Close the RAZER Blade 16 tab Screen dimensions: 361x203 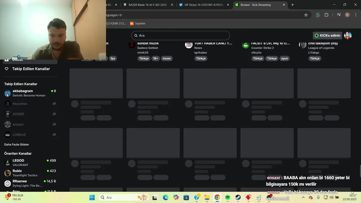click(x=172, y=5)
